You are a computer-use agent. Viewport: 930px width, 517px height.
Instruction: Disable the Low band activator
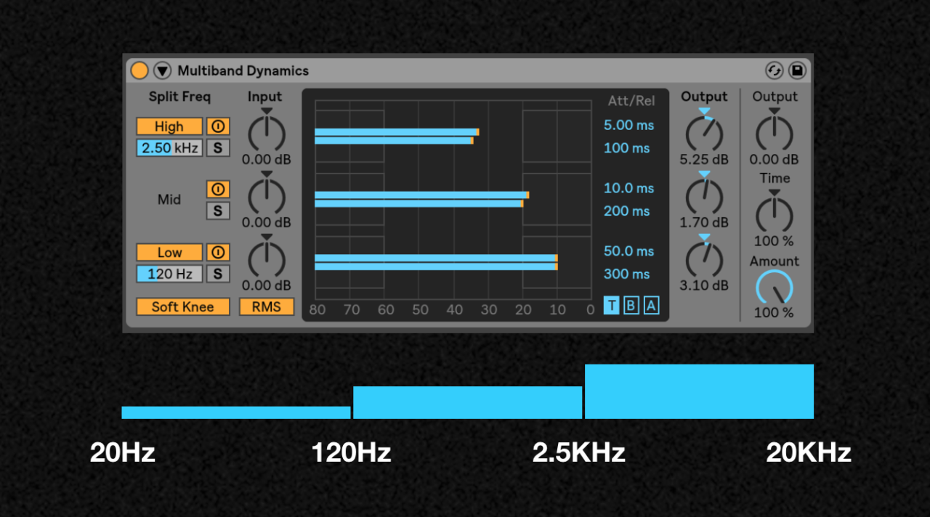219,252
